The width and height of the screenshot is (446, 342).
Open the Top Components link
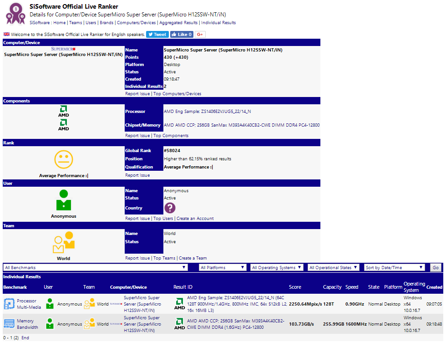[x=171, y=135]
